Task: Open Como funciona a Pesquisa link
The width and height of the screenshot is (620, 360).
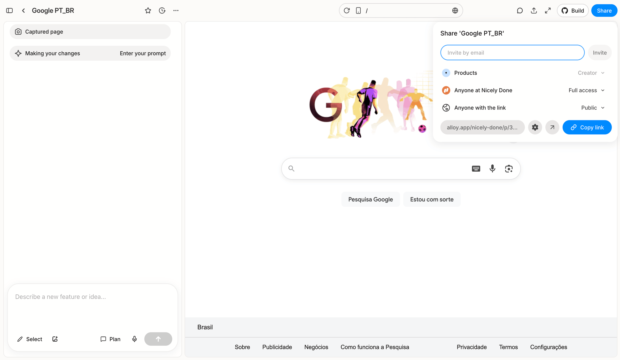Action: (375, 347)
